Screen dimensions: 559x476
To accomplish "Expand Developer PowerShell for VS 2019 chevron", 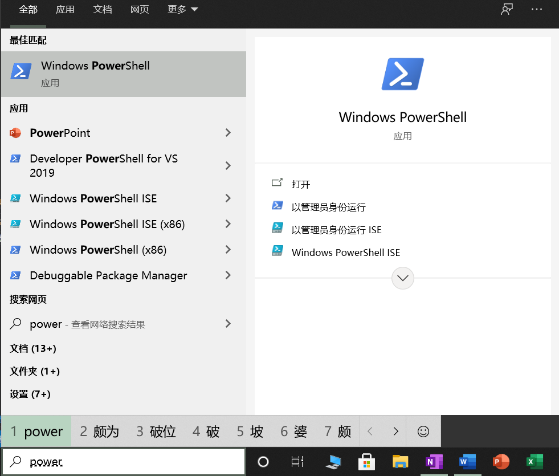I will click(x=228, y=165).
